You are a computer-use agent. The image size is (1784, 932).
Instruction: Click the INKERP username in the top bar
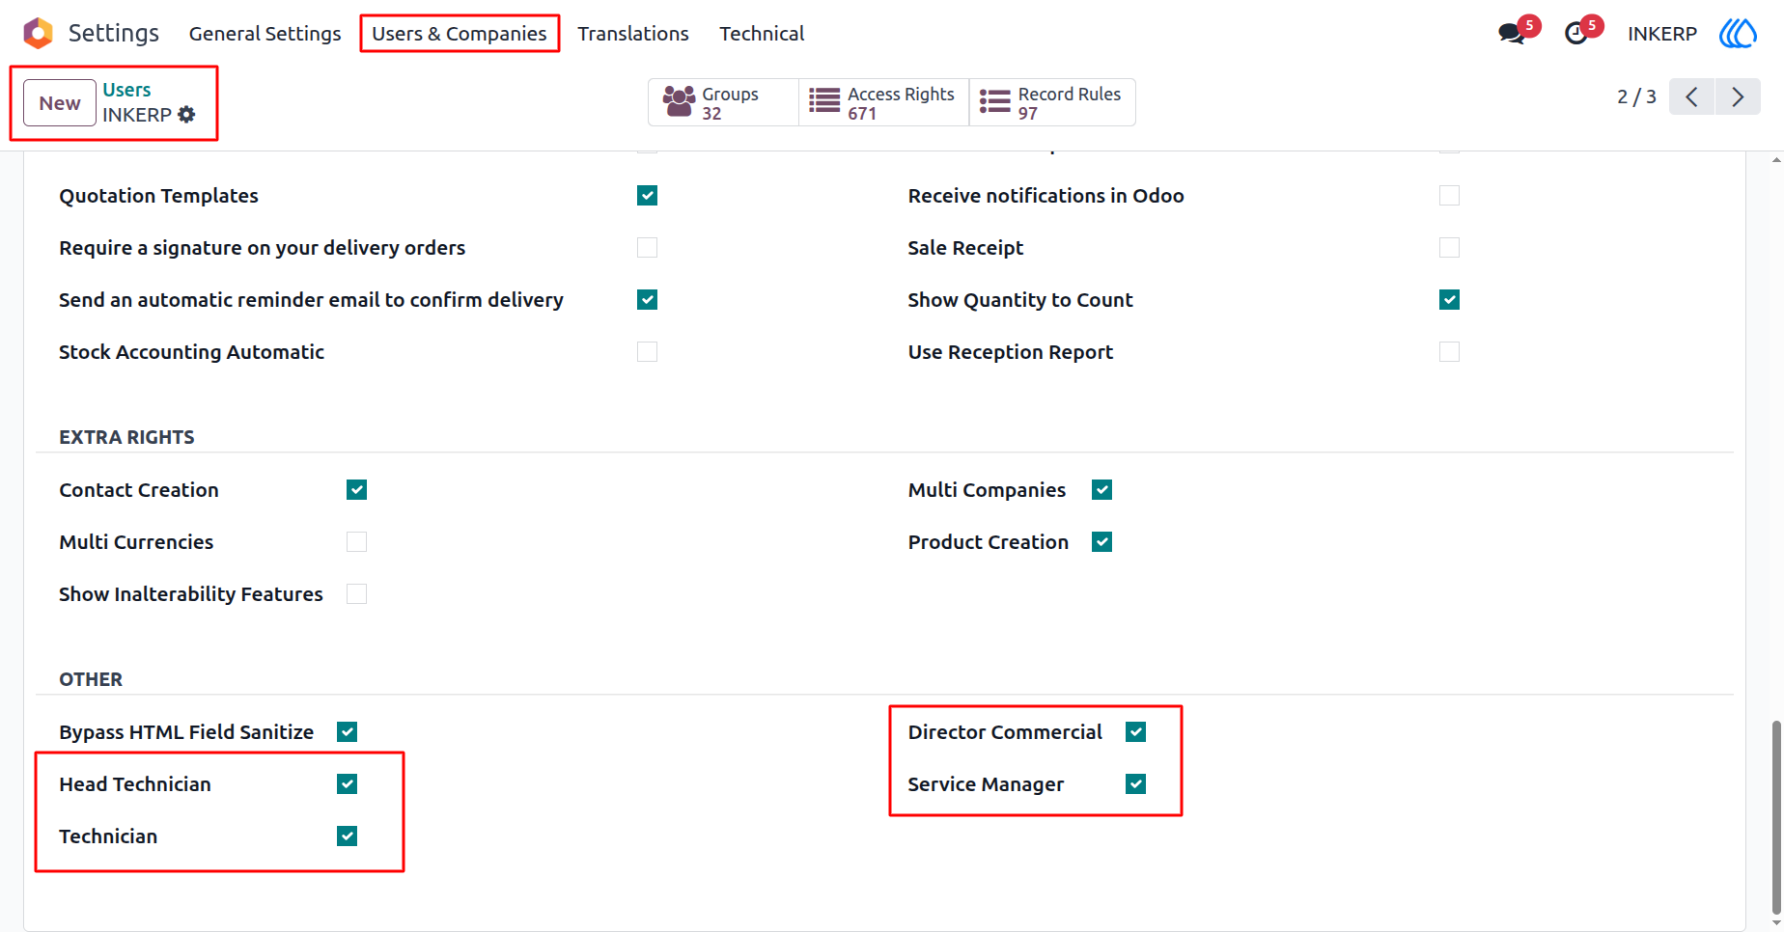[x=1661, y=34]
